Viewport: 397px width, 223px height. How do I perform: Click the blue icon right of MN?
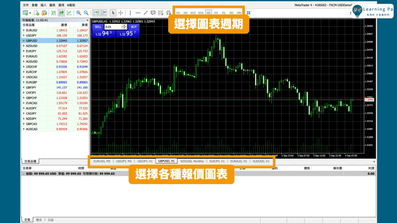tap(249, 13)
